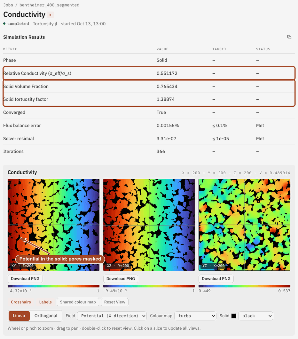This screenshot has height=339, width=298.
Task: Click the completed status indicator
Action: [x=16, y=24]
